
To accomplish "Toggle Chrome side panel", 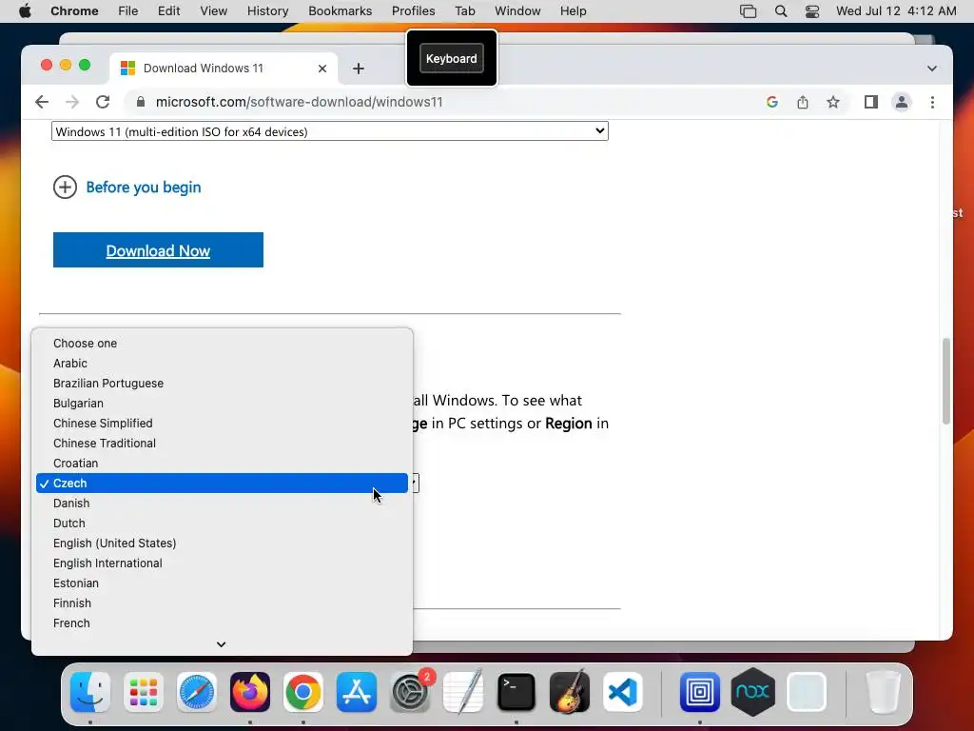I will coord(871,102).
